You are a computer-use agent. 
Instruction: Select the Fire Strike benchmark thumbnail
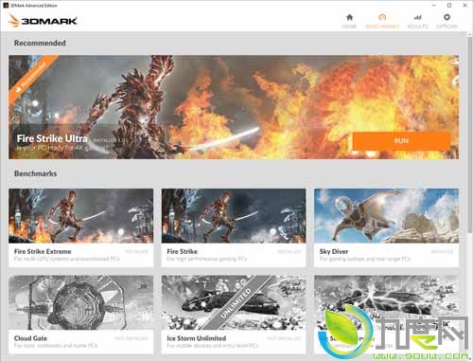(x=234, y=216)
